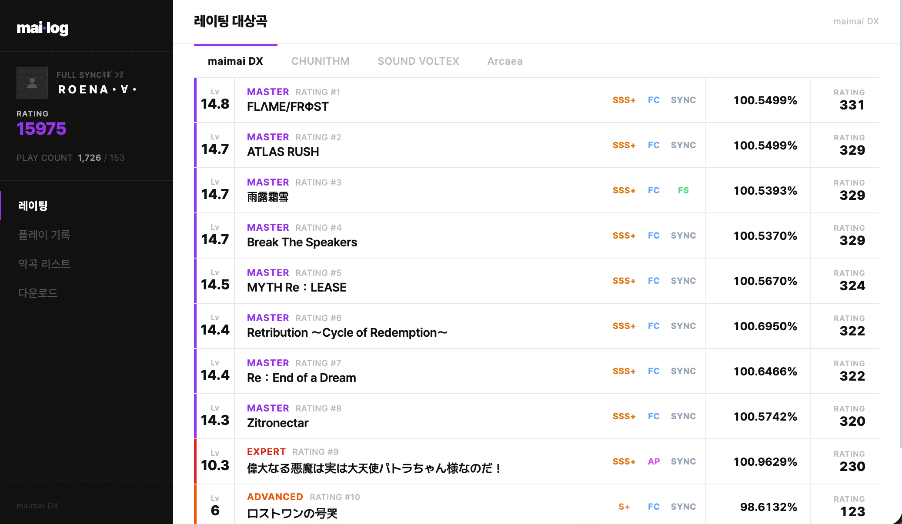Click the green FS badge on 雨露霜雪
902x524 pixels.
(683, 190)
